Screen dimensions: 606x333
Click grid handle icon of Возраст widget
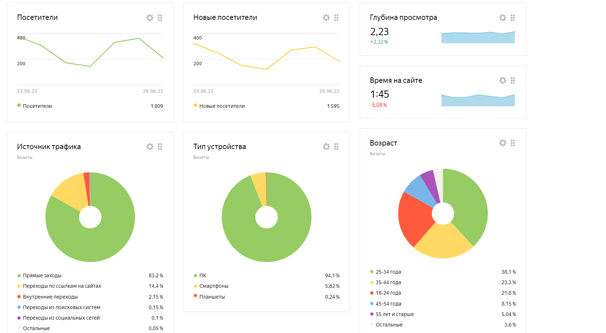click(513, 143)
